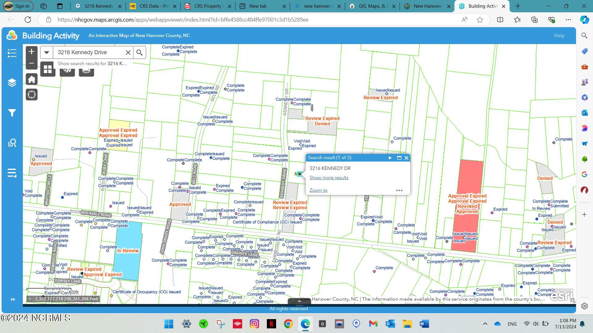Click the Show more results link
Viewport: 593px width, 333px height.
click(x=329, y=178)
